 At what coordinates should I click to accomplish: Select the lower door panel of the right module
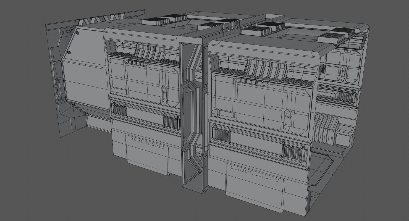(255, 188)
